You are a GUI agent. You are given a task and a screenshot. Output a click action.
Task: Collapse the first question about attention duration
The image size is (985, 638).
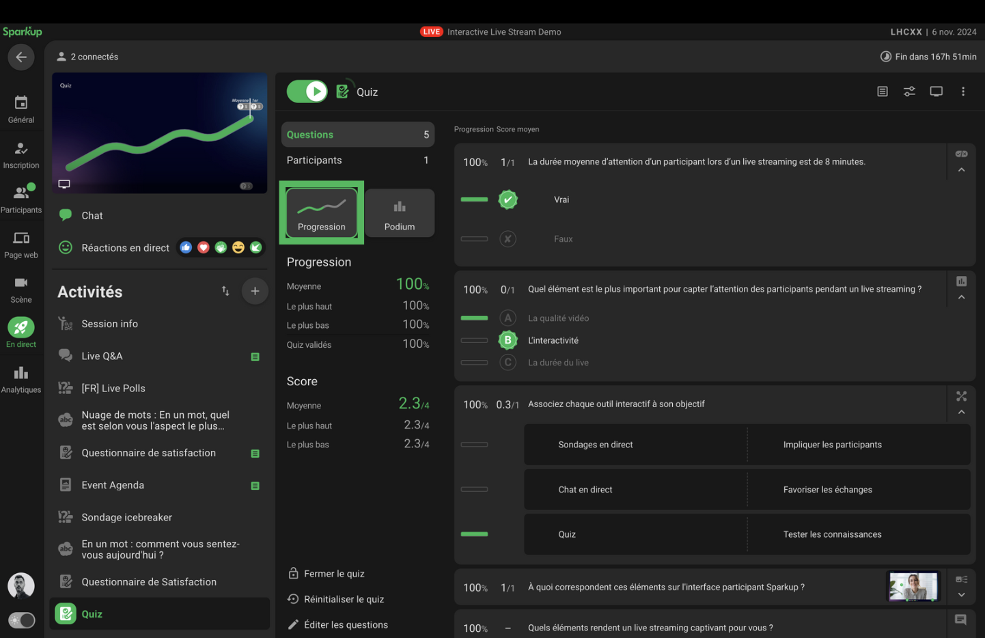tap(961, 170)
